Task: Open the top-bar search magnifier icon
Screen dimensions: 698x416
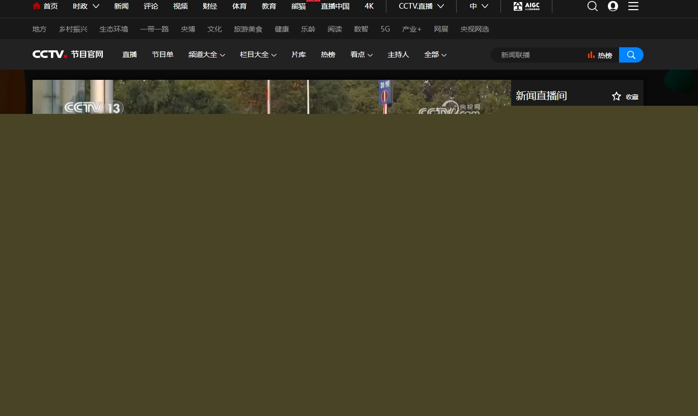Action: pos(592,6)
